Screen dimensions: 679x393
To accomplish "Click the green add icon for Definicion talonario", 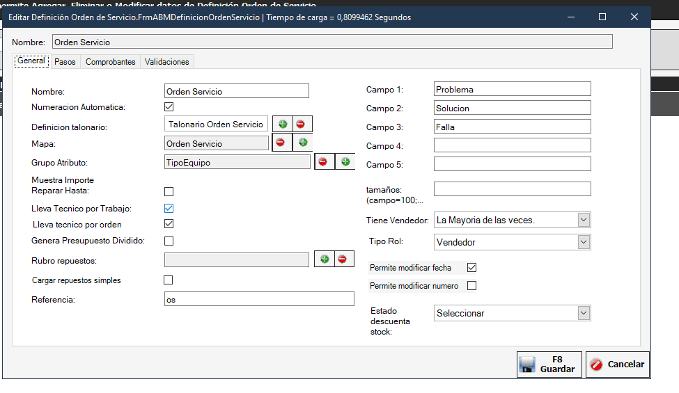I will (283, 124).
